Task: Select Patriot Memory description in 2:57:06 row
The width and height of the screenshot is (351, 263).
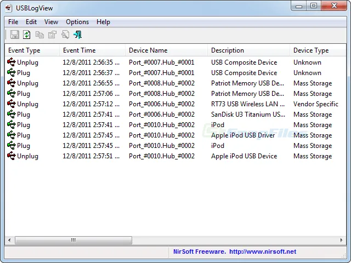Action: pyautogui.click(x=247, y=94)
